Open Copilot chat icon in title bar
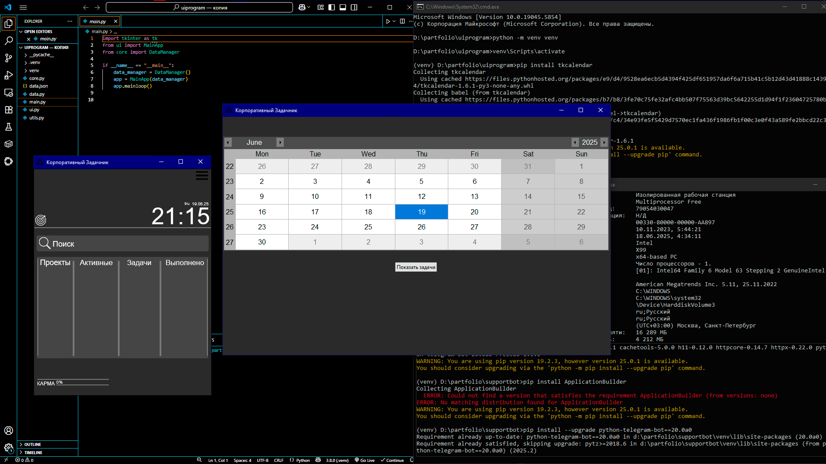Image resolution: width=826 pixels, height=464 pixels. click(302, 7)
